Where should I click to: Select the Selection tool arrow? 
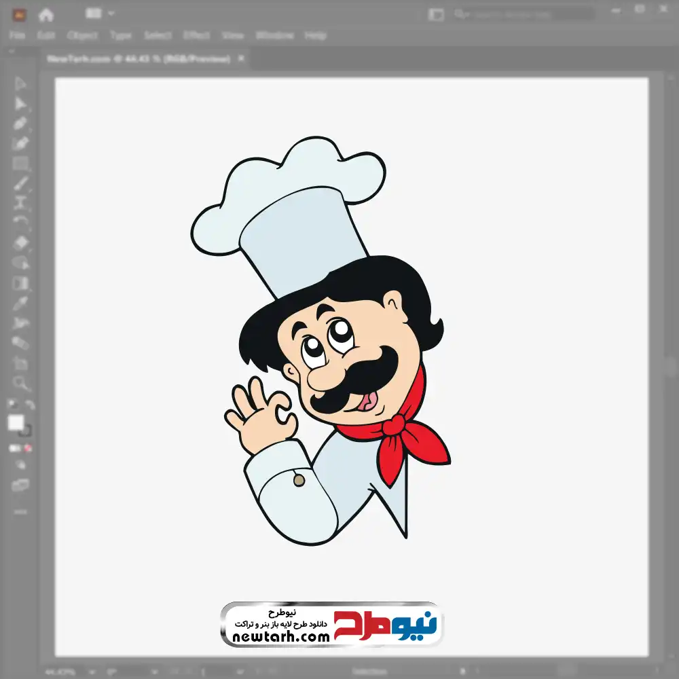pos(20,84)
